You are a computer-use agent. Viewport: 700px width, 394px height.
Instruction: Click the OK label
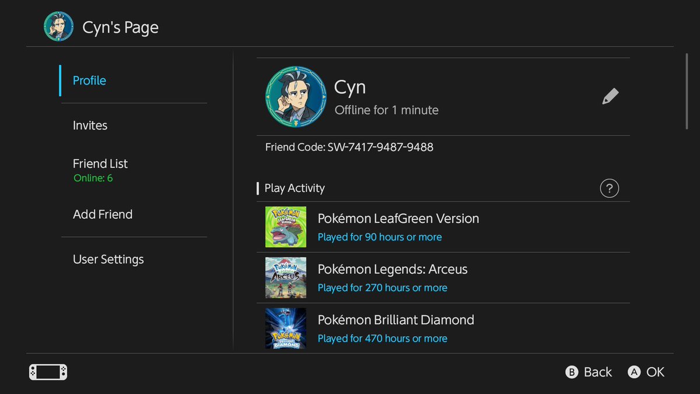click(655, 372)
